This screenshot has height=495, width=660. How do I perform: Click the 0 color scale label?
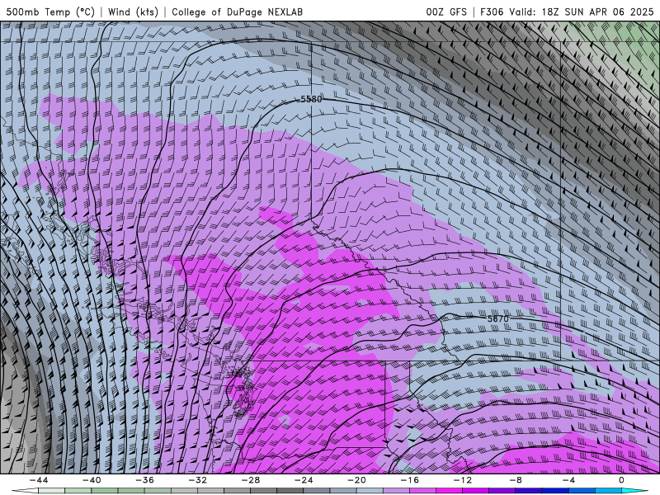622,480
